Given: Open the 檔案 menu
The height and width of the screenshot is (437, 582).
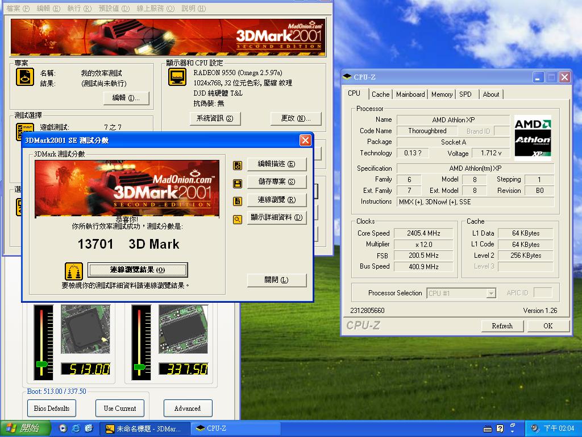Looking at the screenshot, I should [17, 9].
